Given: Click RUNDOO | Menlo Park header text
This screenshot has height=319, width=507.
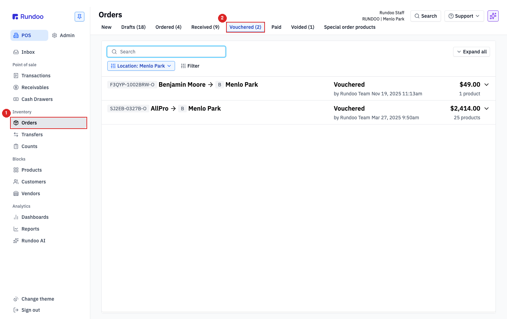Looking at the screenshot, I should pos(383,19).
